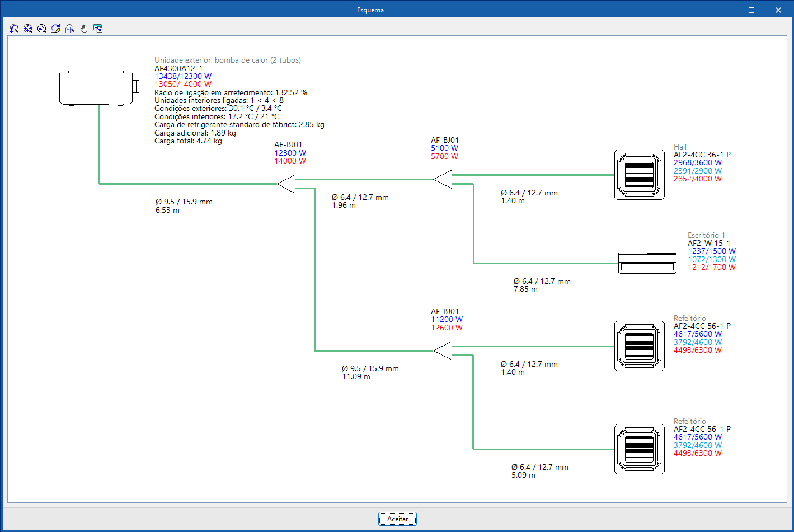794x532 pixels.
Task: Click the pipe length label 11.09 m
Action: [356, 376]
